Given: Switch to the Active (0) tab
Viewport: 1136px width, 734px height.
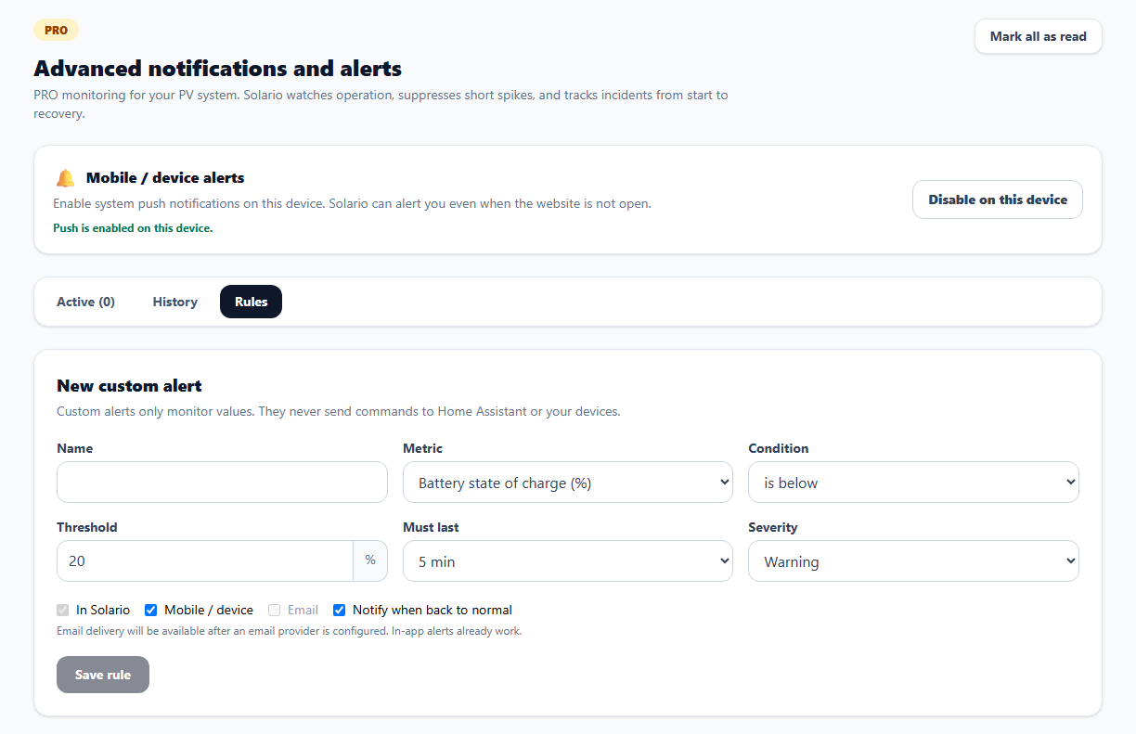Looking at the screenshot, I should coord(85,302).
